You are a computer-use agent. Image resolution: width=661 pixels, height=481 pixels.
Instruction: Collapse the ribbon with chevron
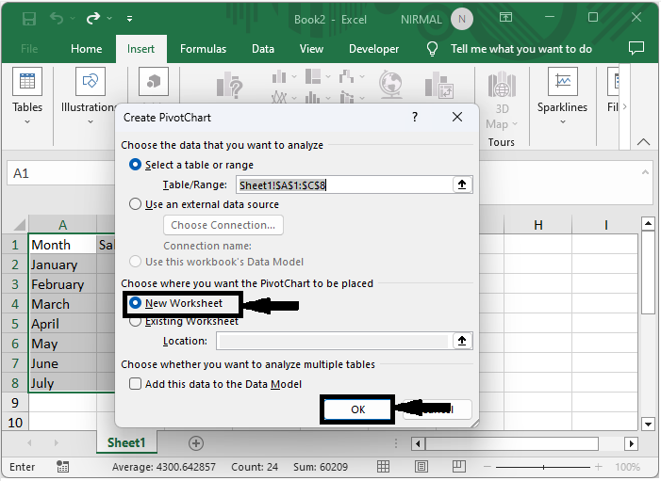click(643, 142)
